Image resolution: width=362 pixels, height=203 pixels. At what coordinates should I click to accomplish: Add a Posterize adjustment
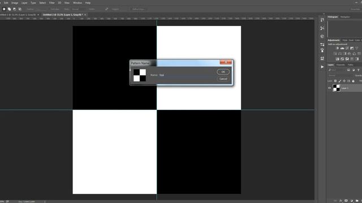[x=342, y=59]
